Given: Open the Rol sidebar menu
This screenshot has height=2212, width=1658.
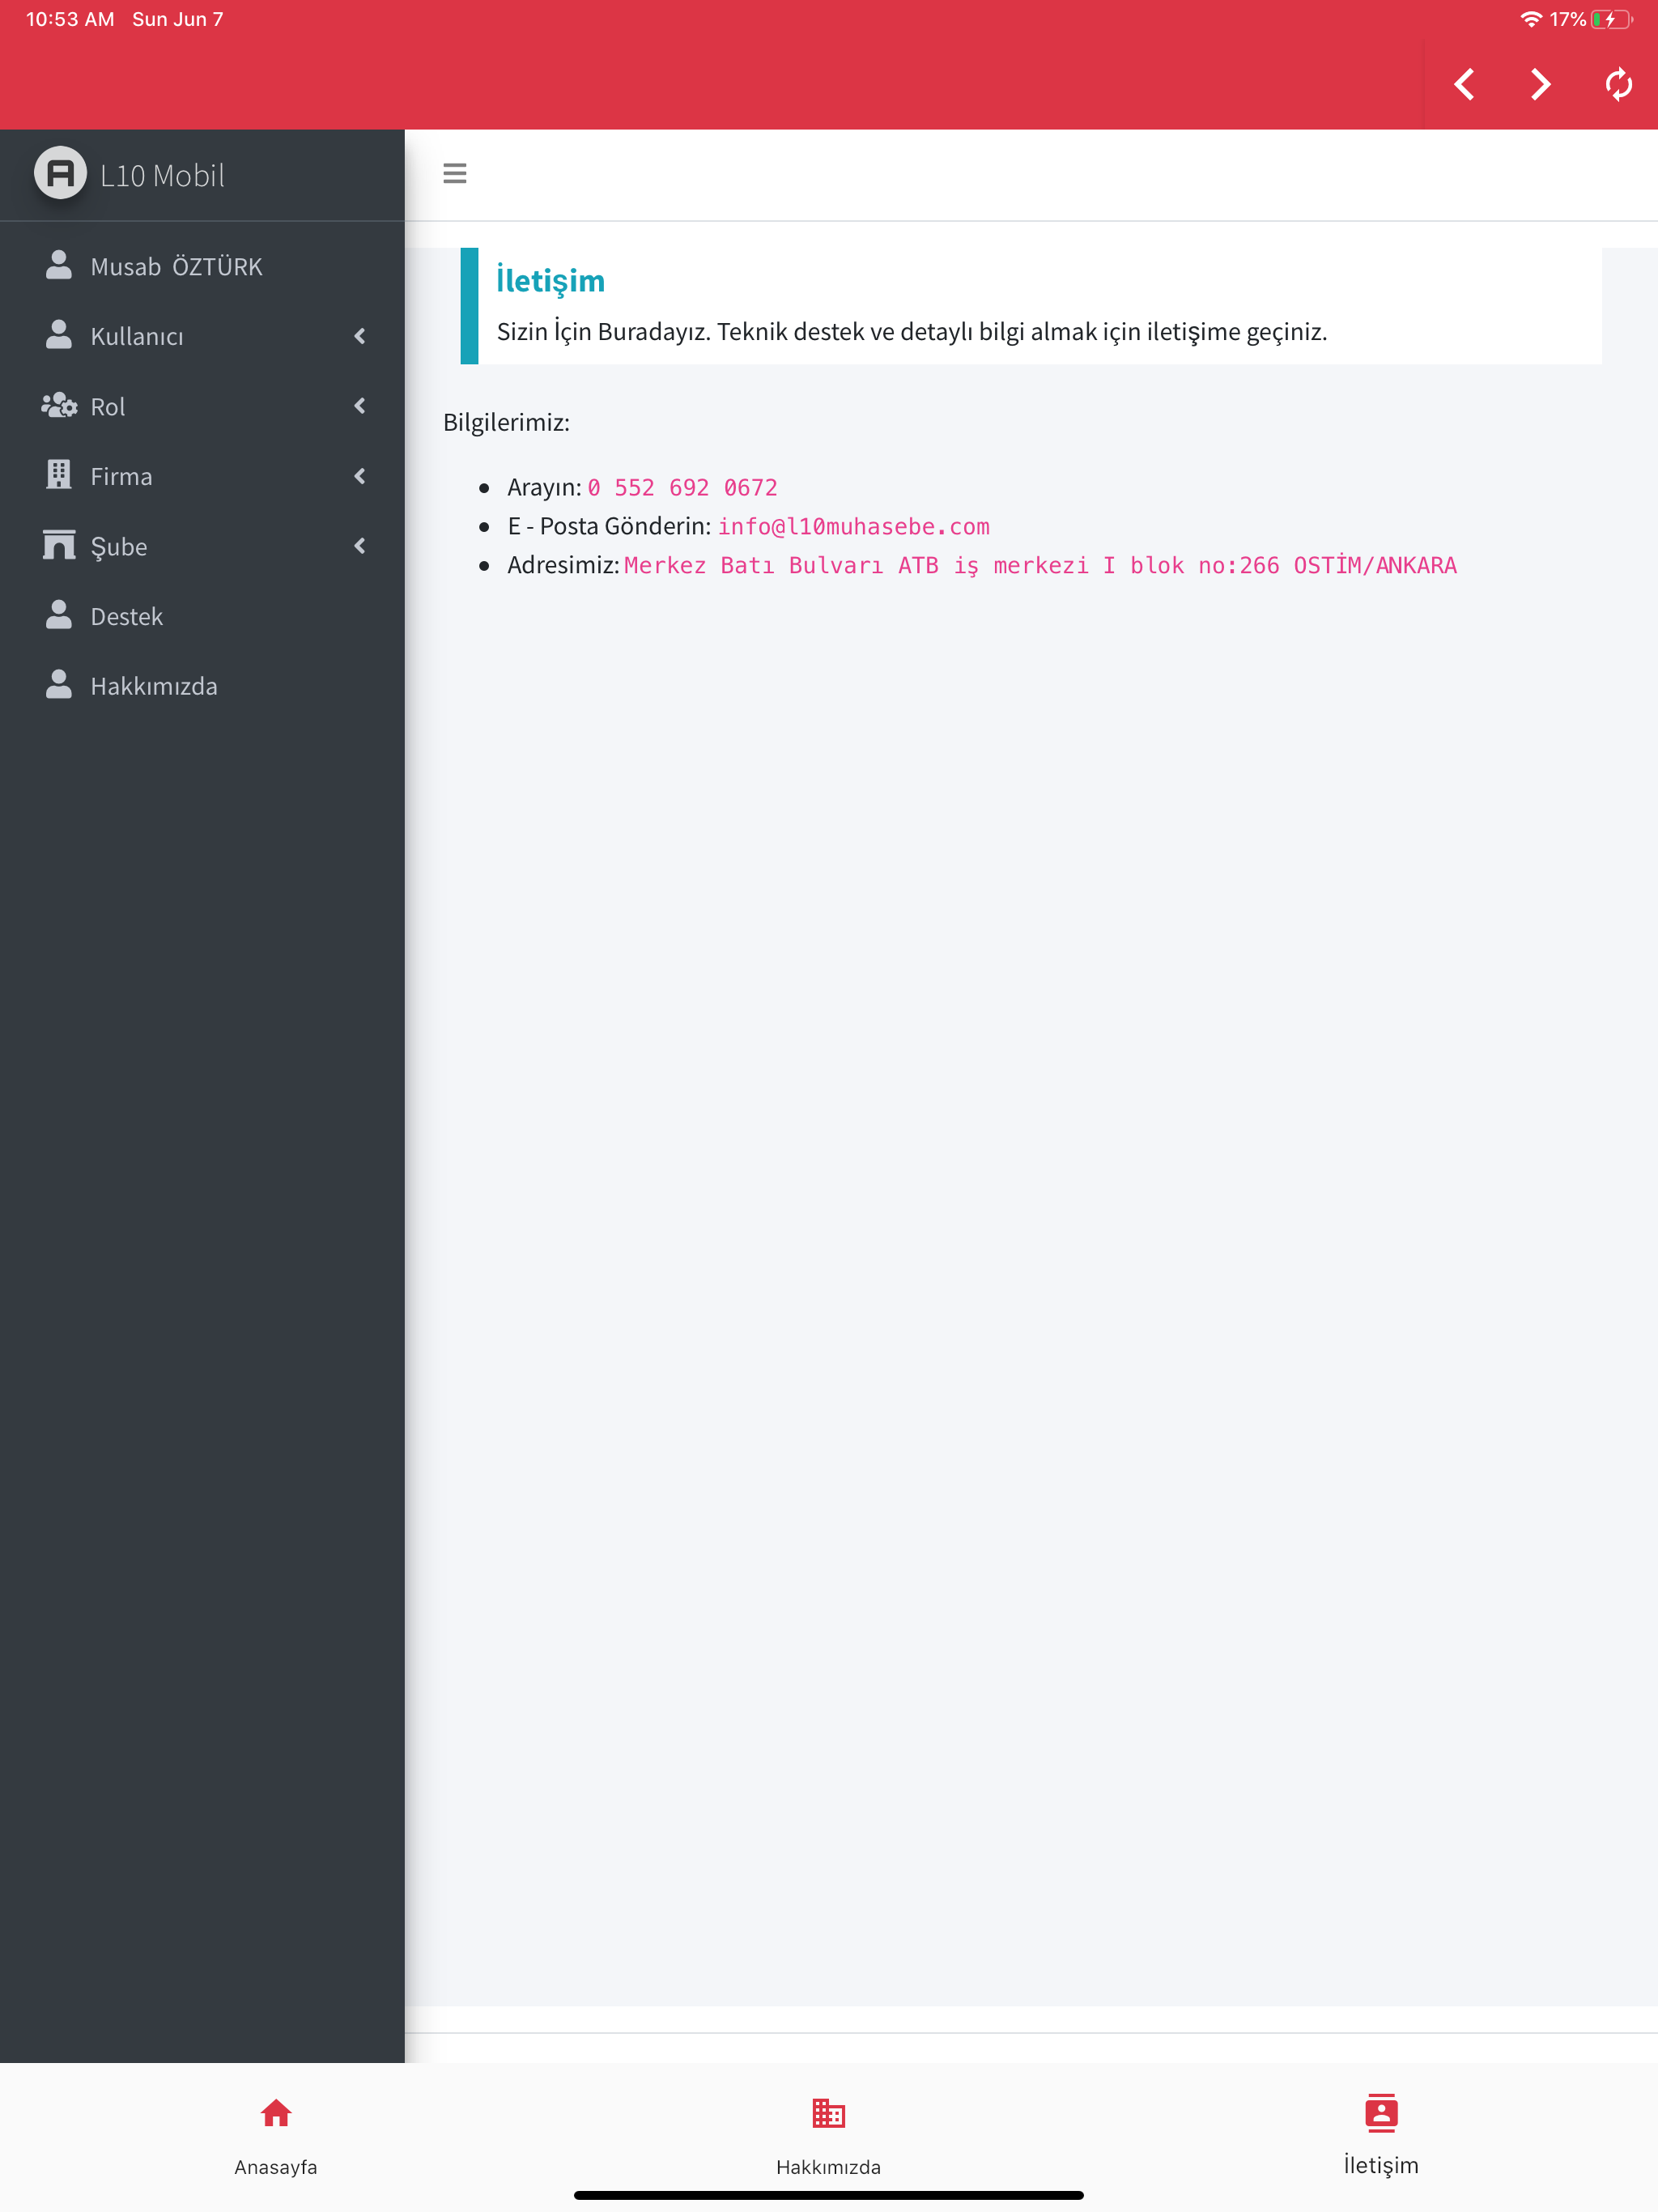Looking at the screenshot, I should coord(202,406).
